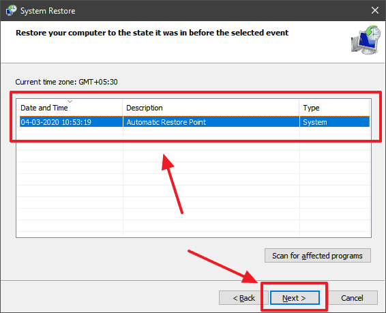Image resolution: width=386 pixels, height=313 pixels.
Task: Click the System Restore title bar icon
Action: [x=11, y=10]
